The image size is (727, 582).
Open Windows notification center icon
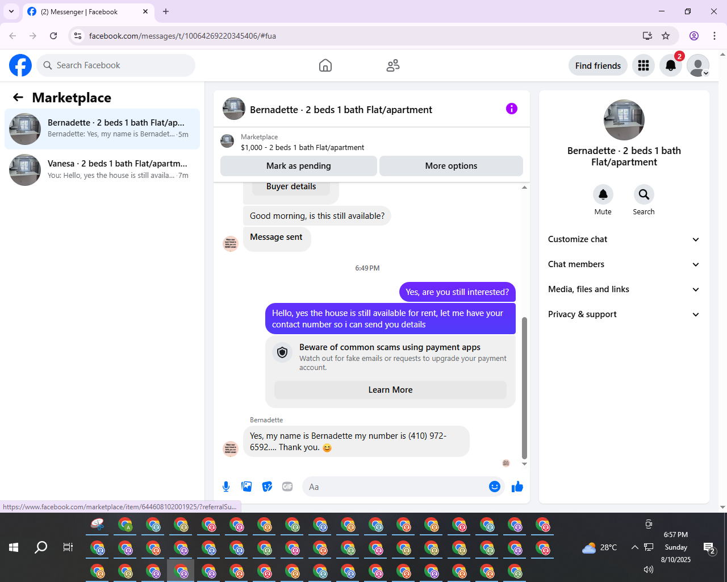(x=710, y=548)
